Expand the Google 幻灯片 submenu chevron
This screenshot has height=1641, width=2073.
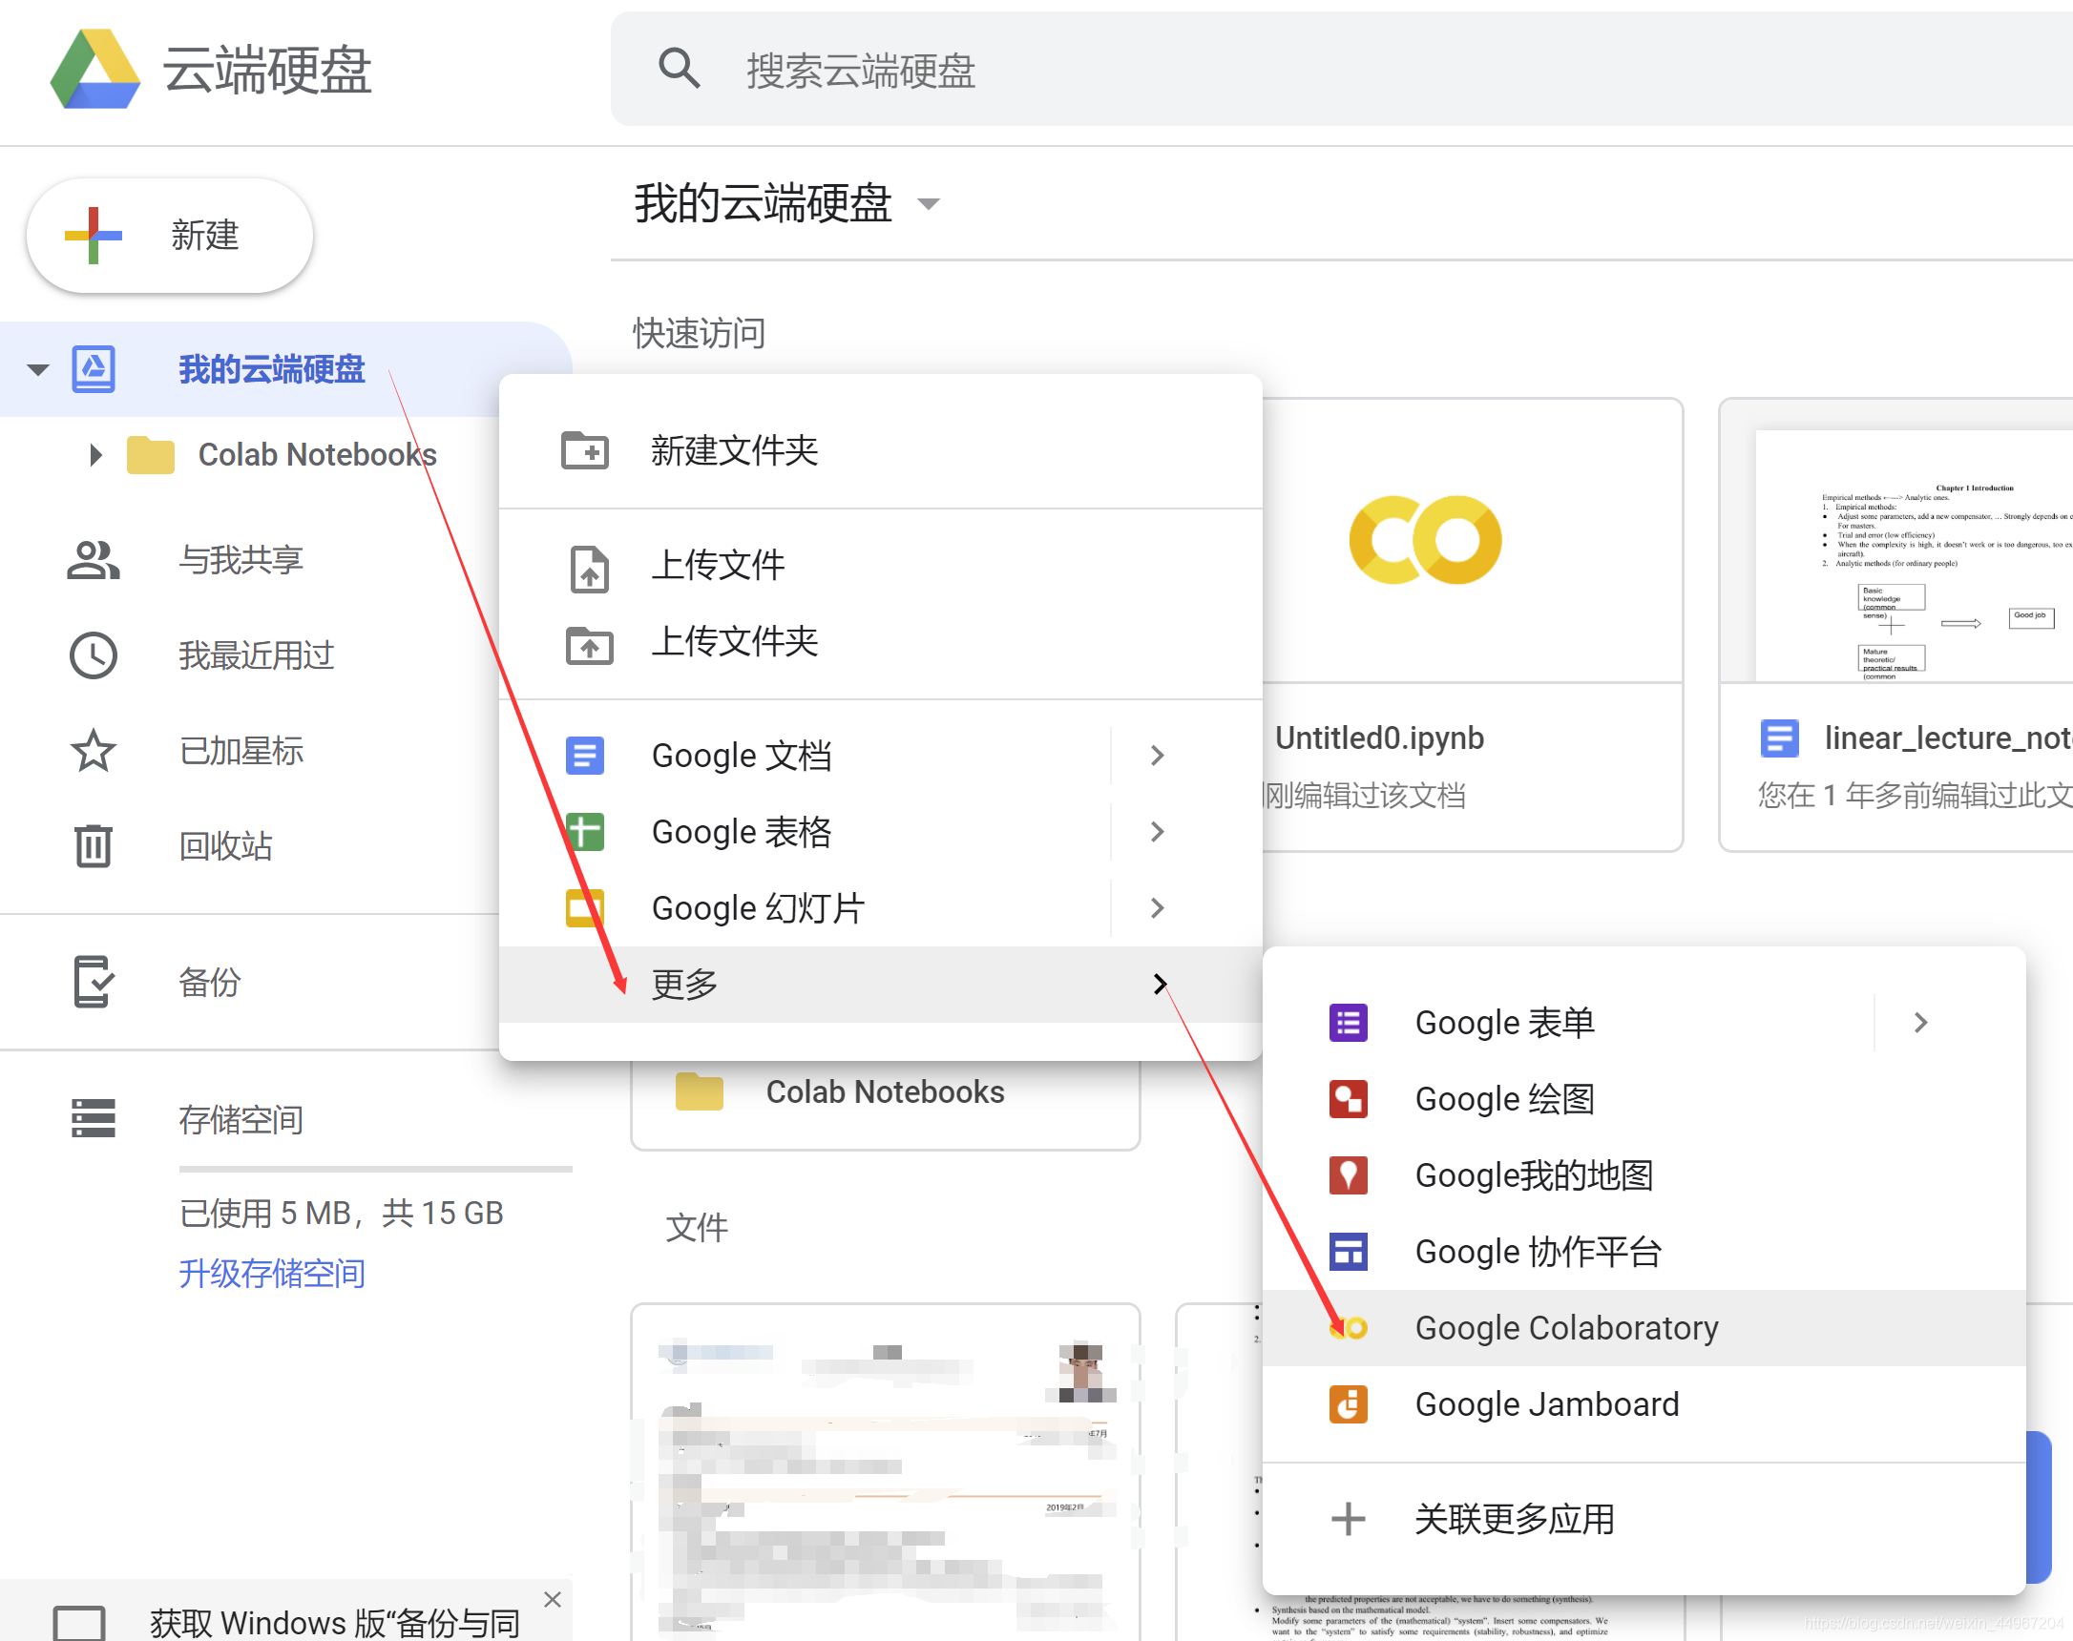point(1157,908)
